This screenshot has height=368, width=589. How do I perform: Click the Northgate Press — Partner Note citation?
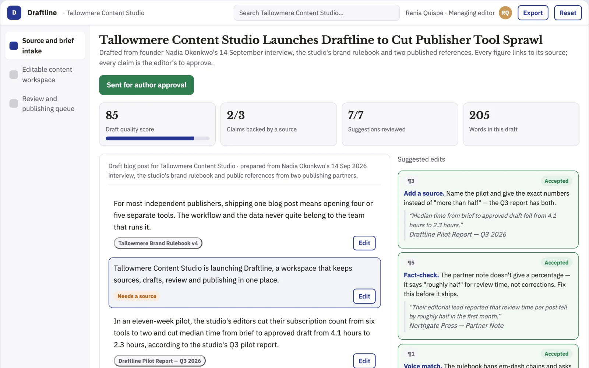(x=456, y=326)
